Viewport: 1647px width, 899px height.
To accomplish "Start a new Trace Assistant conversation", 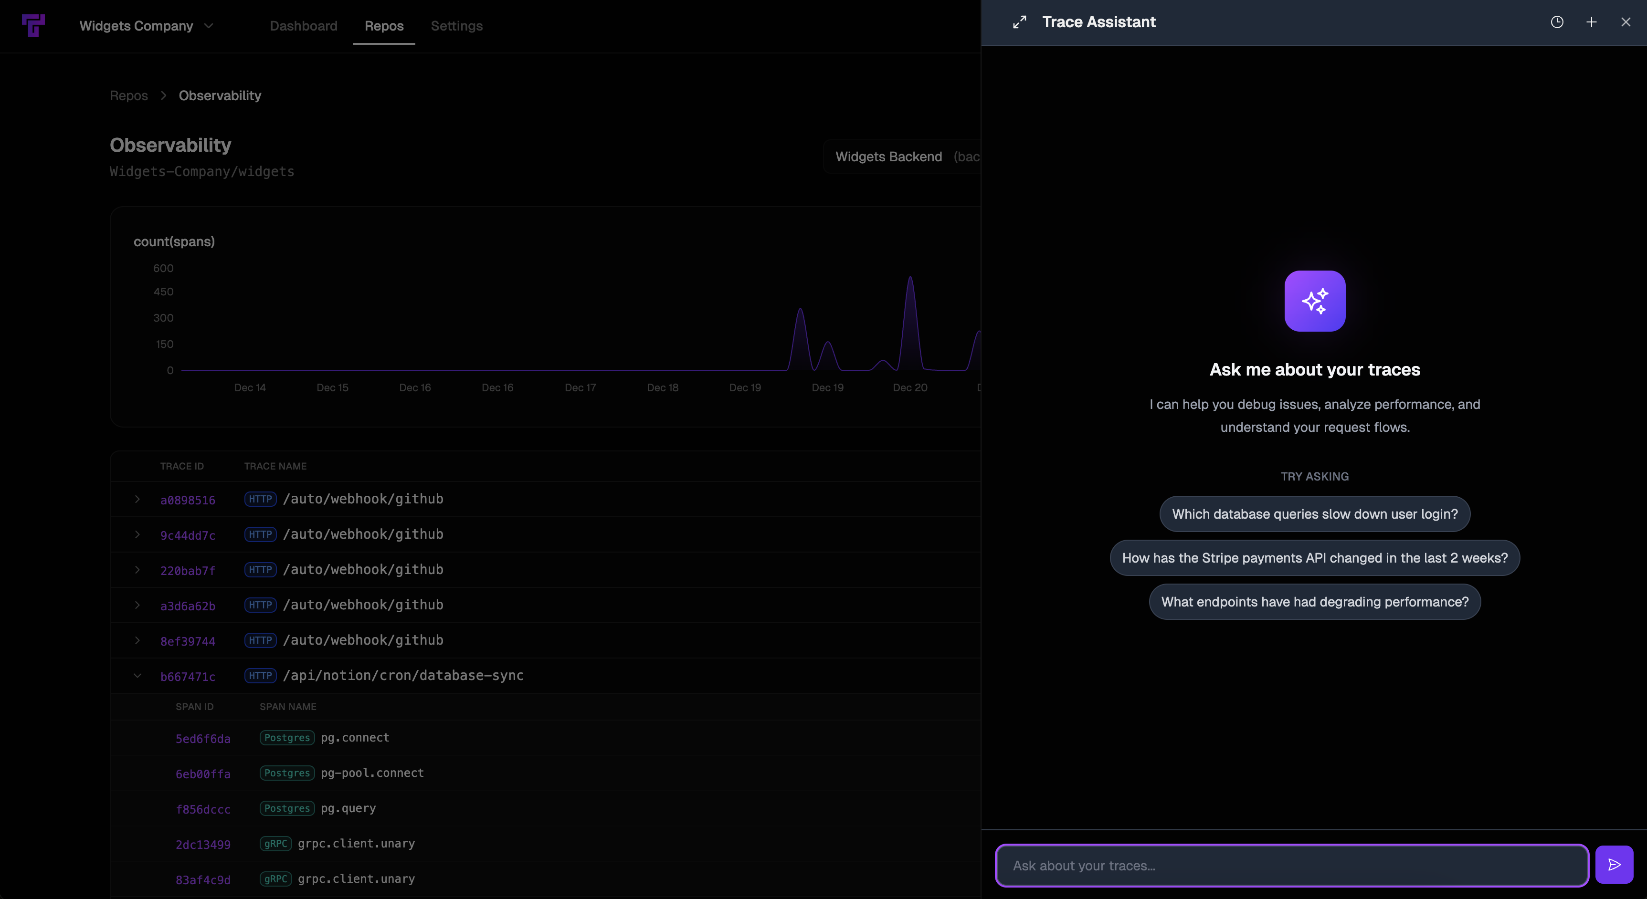I will (x=1591, y=21).
